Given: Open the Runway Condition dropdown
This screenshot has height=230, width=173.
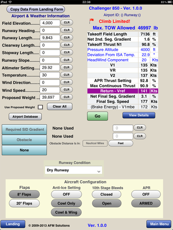Looking at the screenshot, I should click(73, 170).
